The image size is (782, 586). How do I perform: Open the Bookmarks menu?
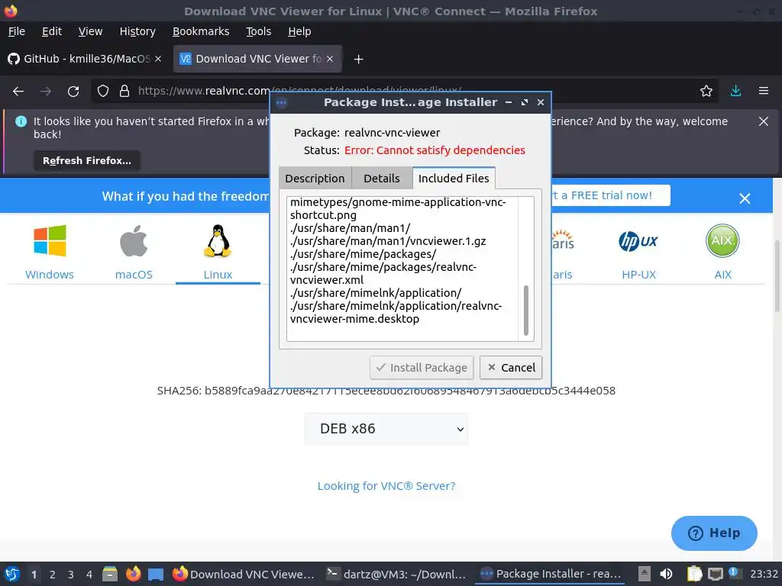click(x=201, y=31)
